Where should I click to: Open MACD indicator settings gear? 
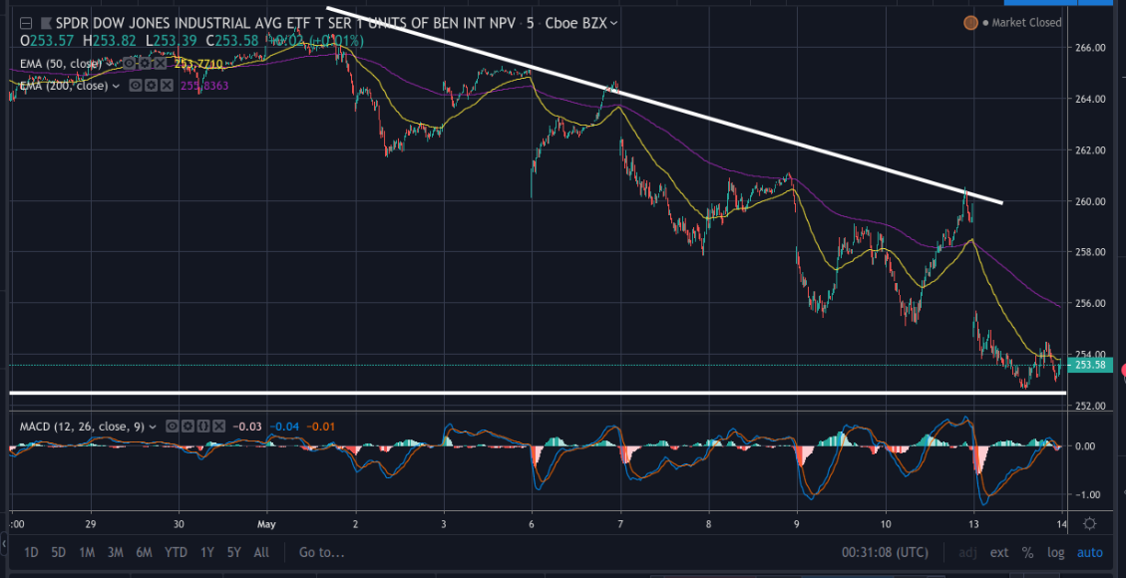point(187,426)
